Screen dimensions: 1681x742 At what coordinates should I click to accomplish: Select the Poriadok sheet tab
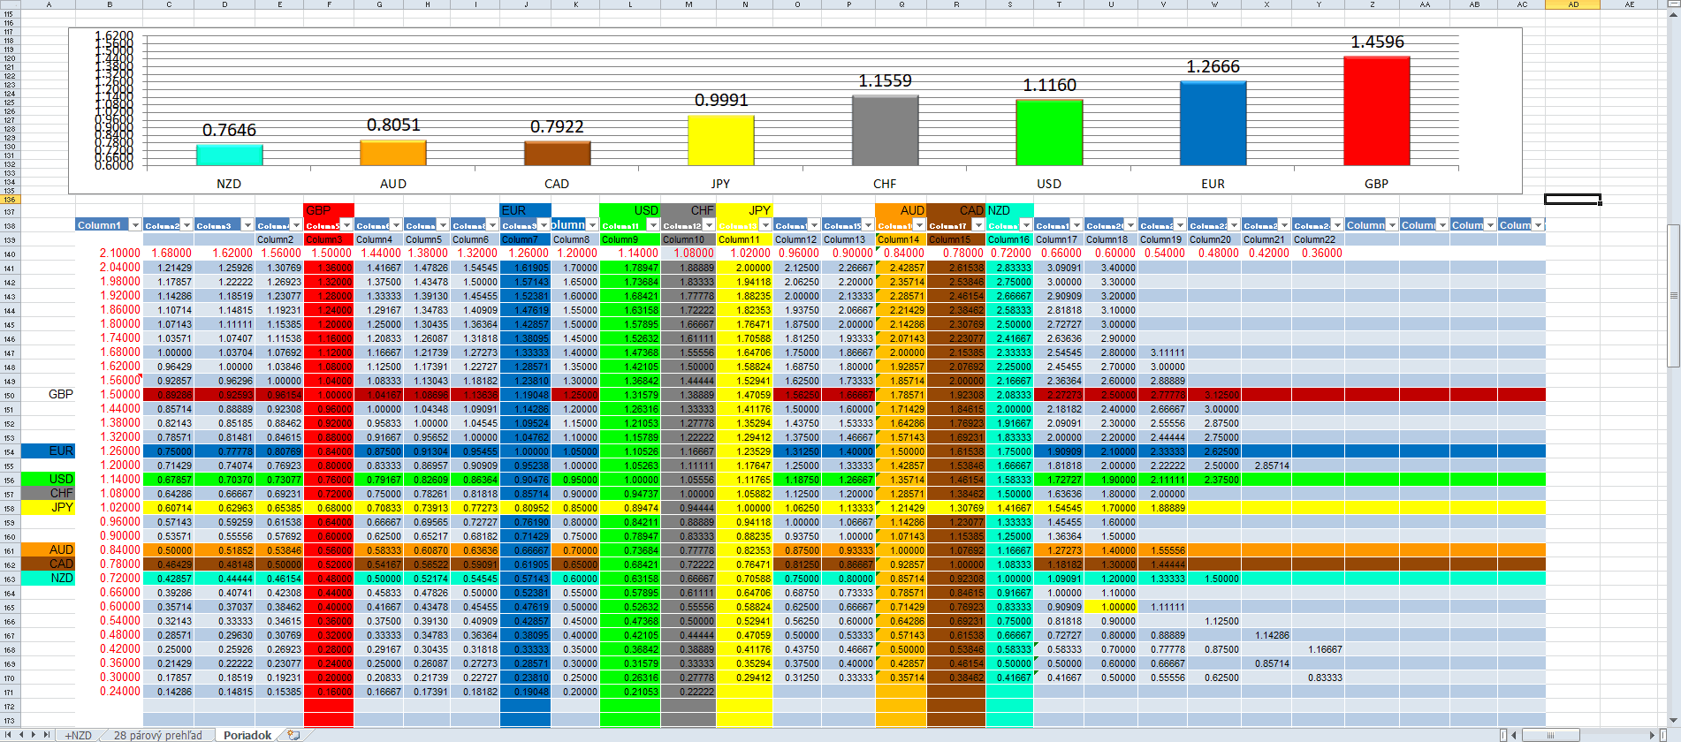coord(247,735)
